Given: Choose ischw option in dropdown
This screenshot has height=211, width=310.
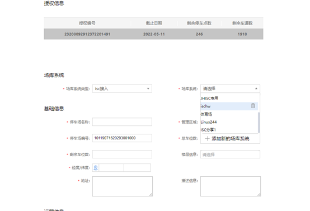Looking at the screenshot, I should [229, 106].
